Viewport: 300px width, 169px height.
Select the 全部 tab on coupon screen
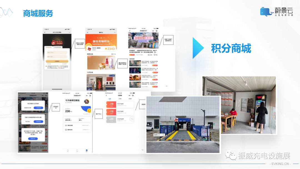coord(110,99)
